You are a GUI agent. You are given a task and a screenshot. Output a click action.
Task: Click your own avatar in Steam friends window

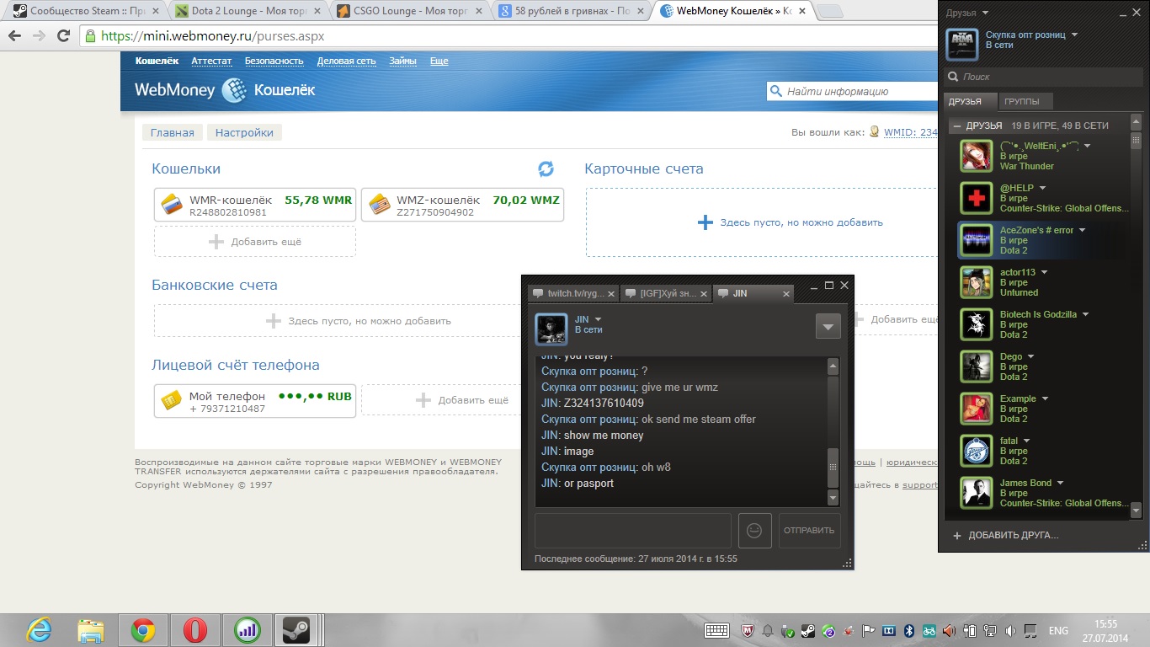click(962, 45)
